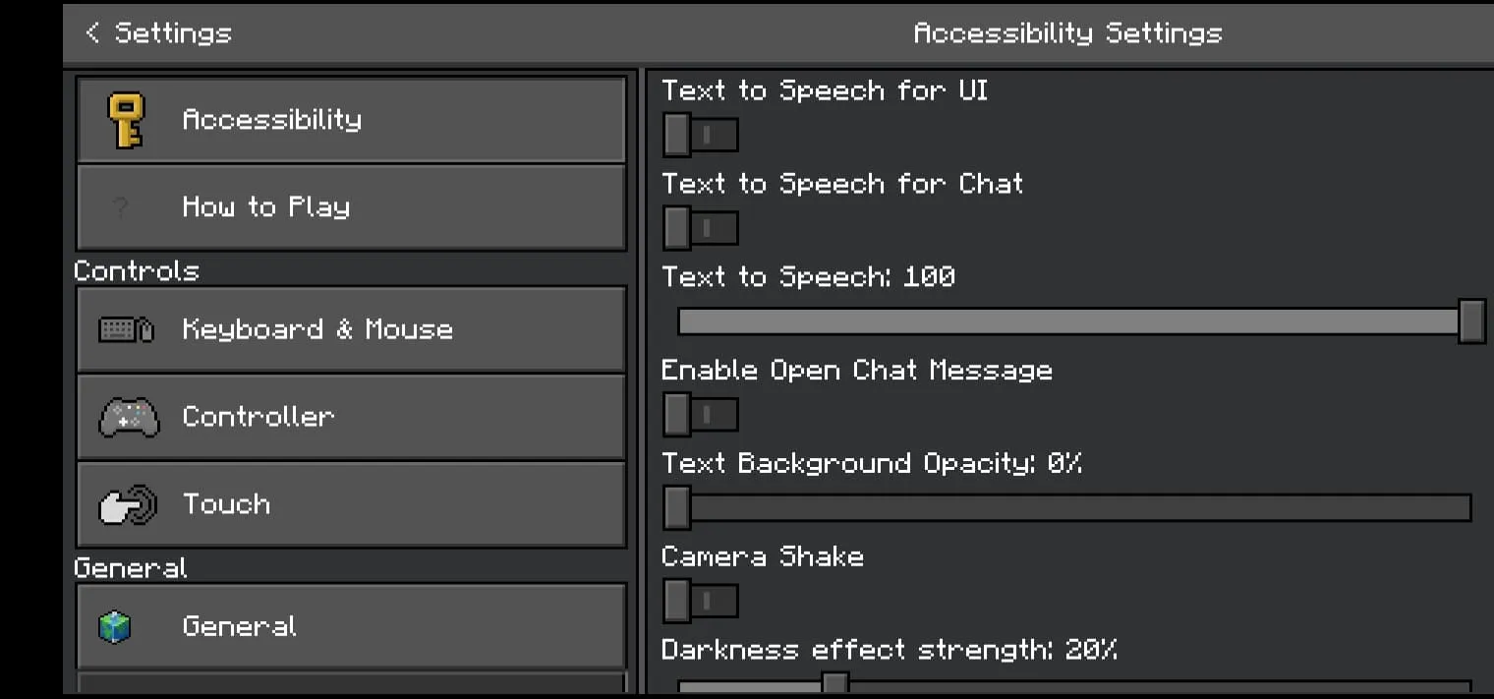
Task: Click the pointing hand Touch icon
Action: 128,504
